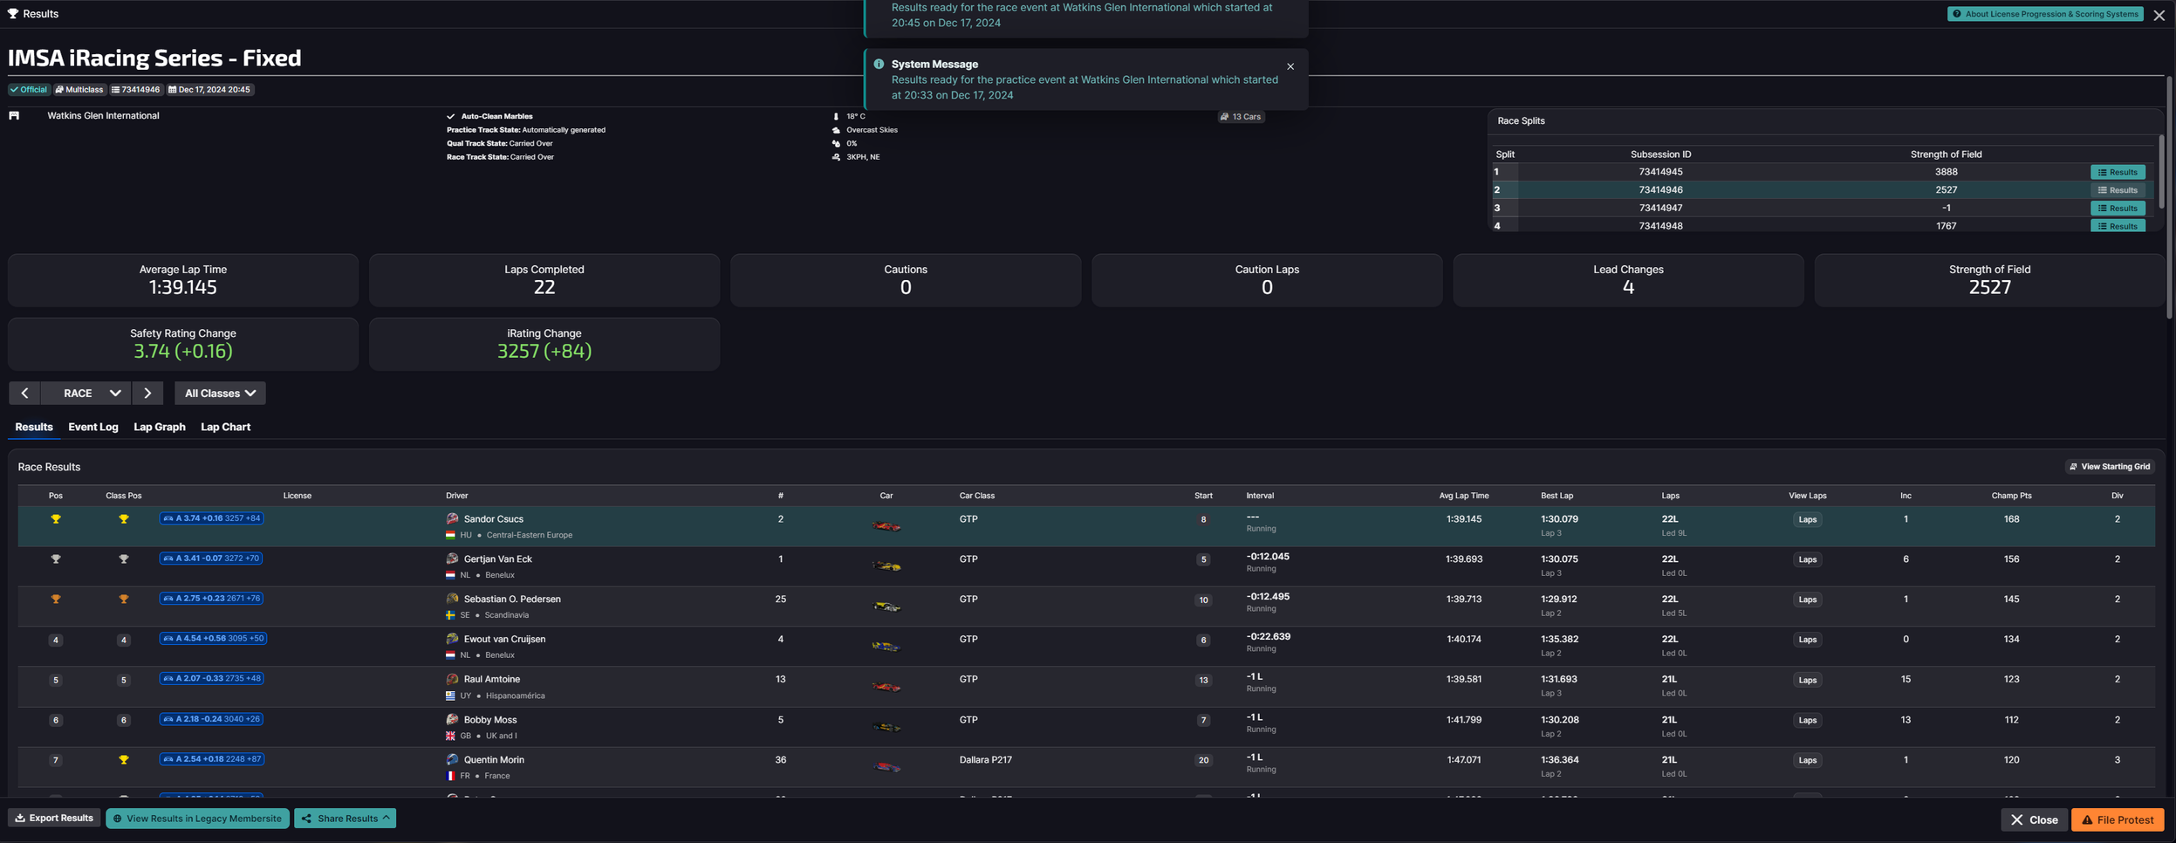Sort by the Champ Pts column header
This screenshot has height=843, width=2176.
(2011, 496)
